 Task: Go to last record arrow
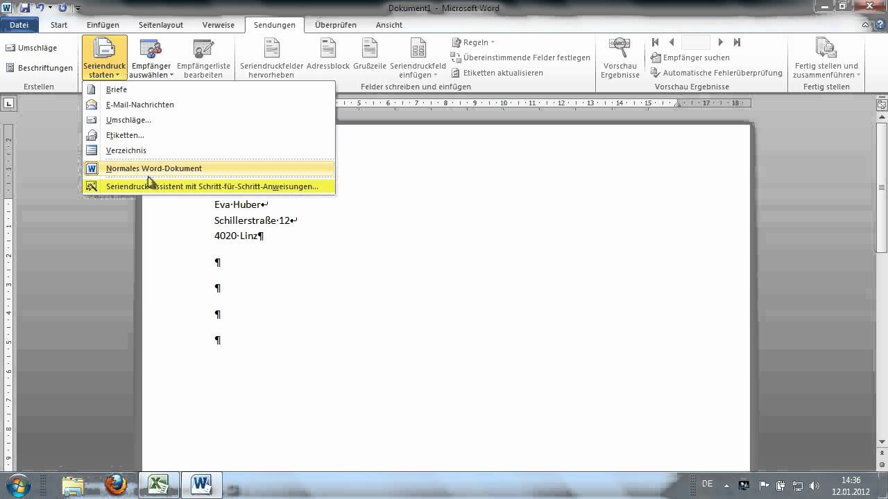click(x=737, y=42)
